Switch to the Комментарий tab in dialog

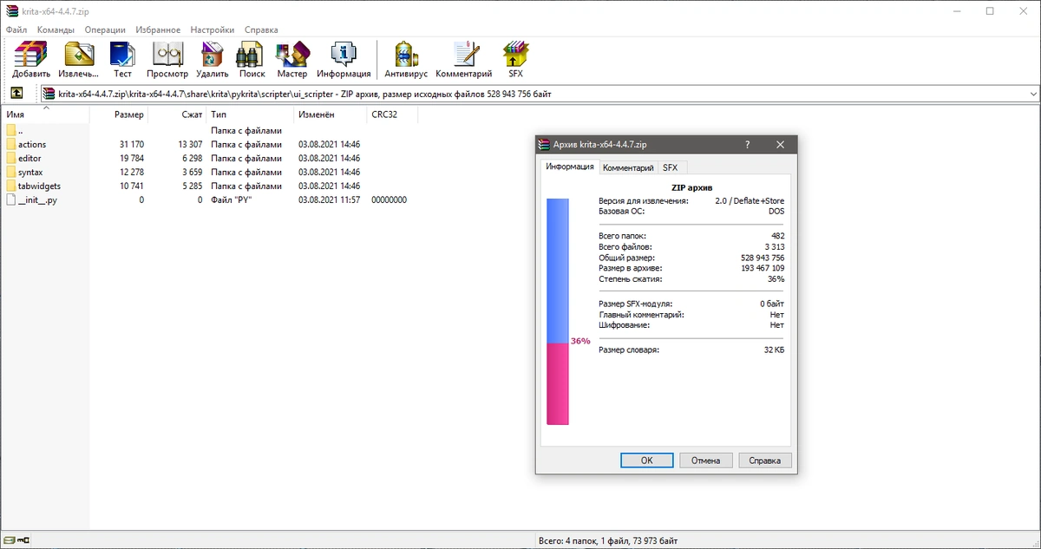628,167
